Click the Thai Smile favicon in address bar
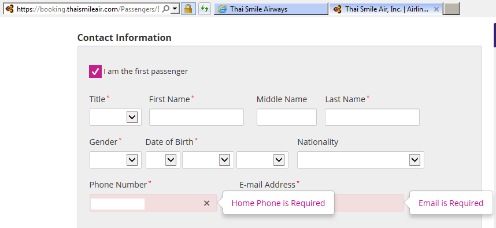This screenshot has width=496, height=228. (x=10, y=9)
